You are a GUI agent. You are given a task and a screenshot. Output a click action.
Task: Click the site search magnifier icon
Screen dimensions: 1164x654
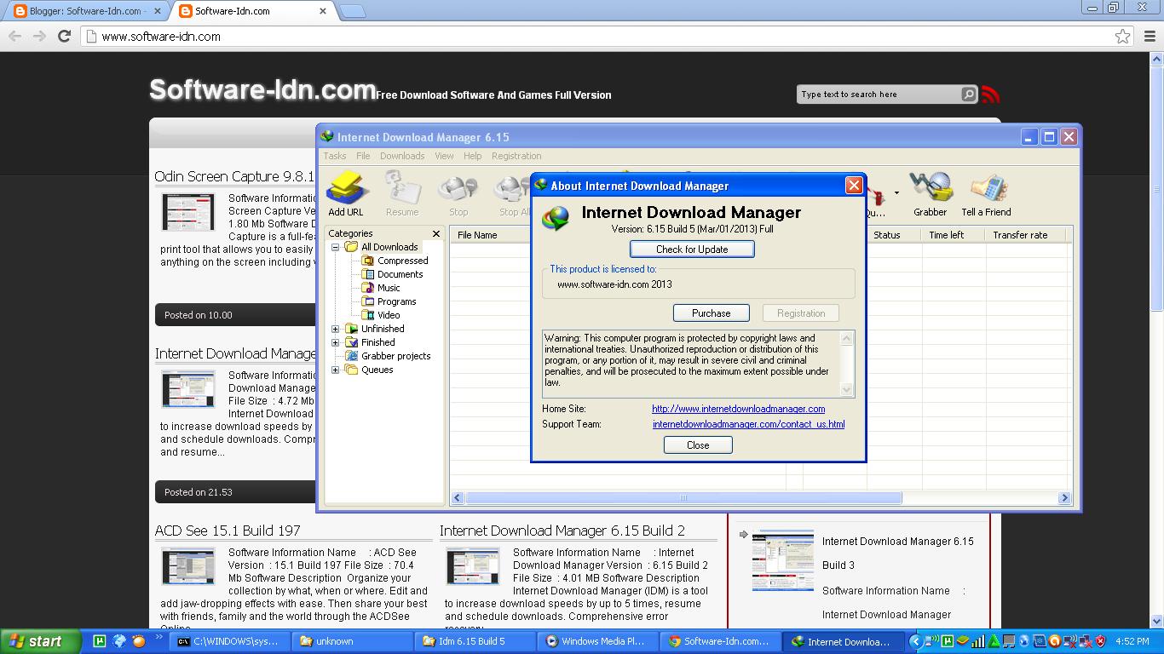tap(969, 95)
